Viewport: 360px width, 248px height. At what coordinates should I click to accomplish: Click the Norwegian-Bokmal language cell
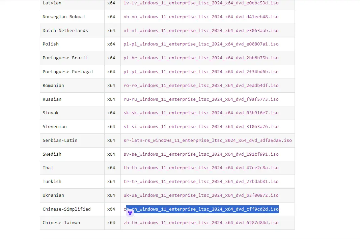pos(72,17)
